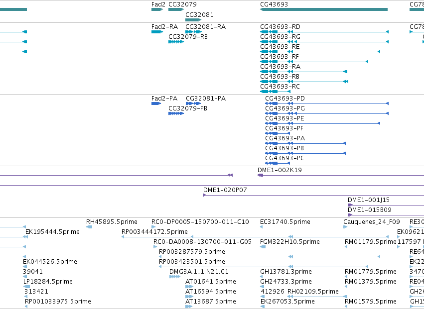Select transcript CG43693-RG label
This screenshot has height=309, width=424.
tap(280, 37)
